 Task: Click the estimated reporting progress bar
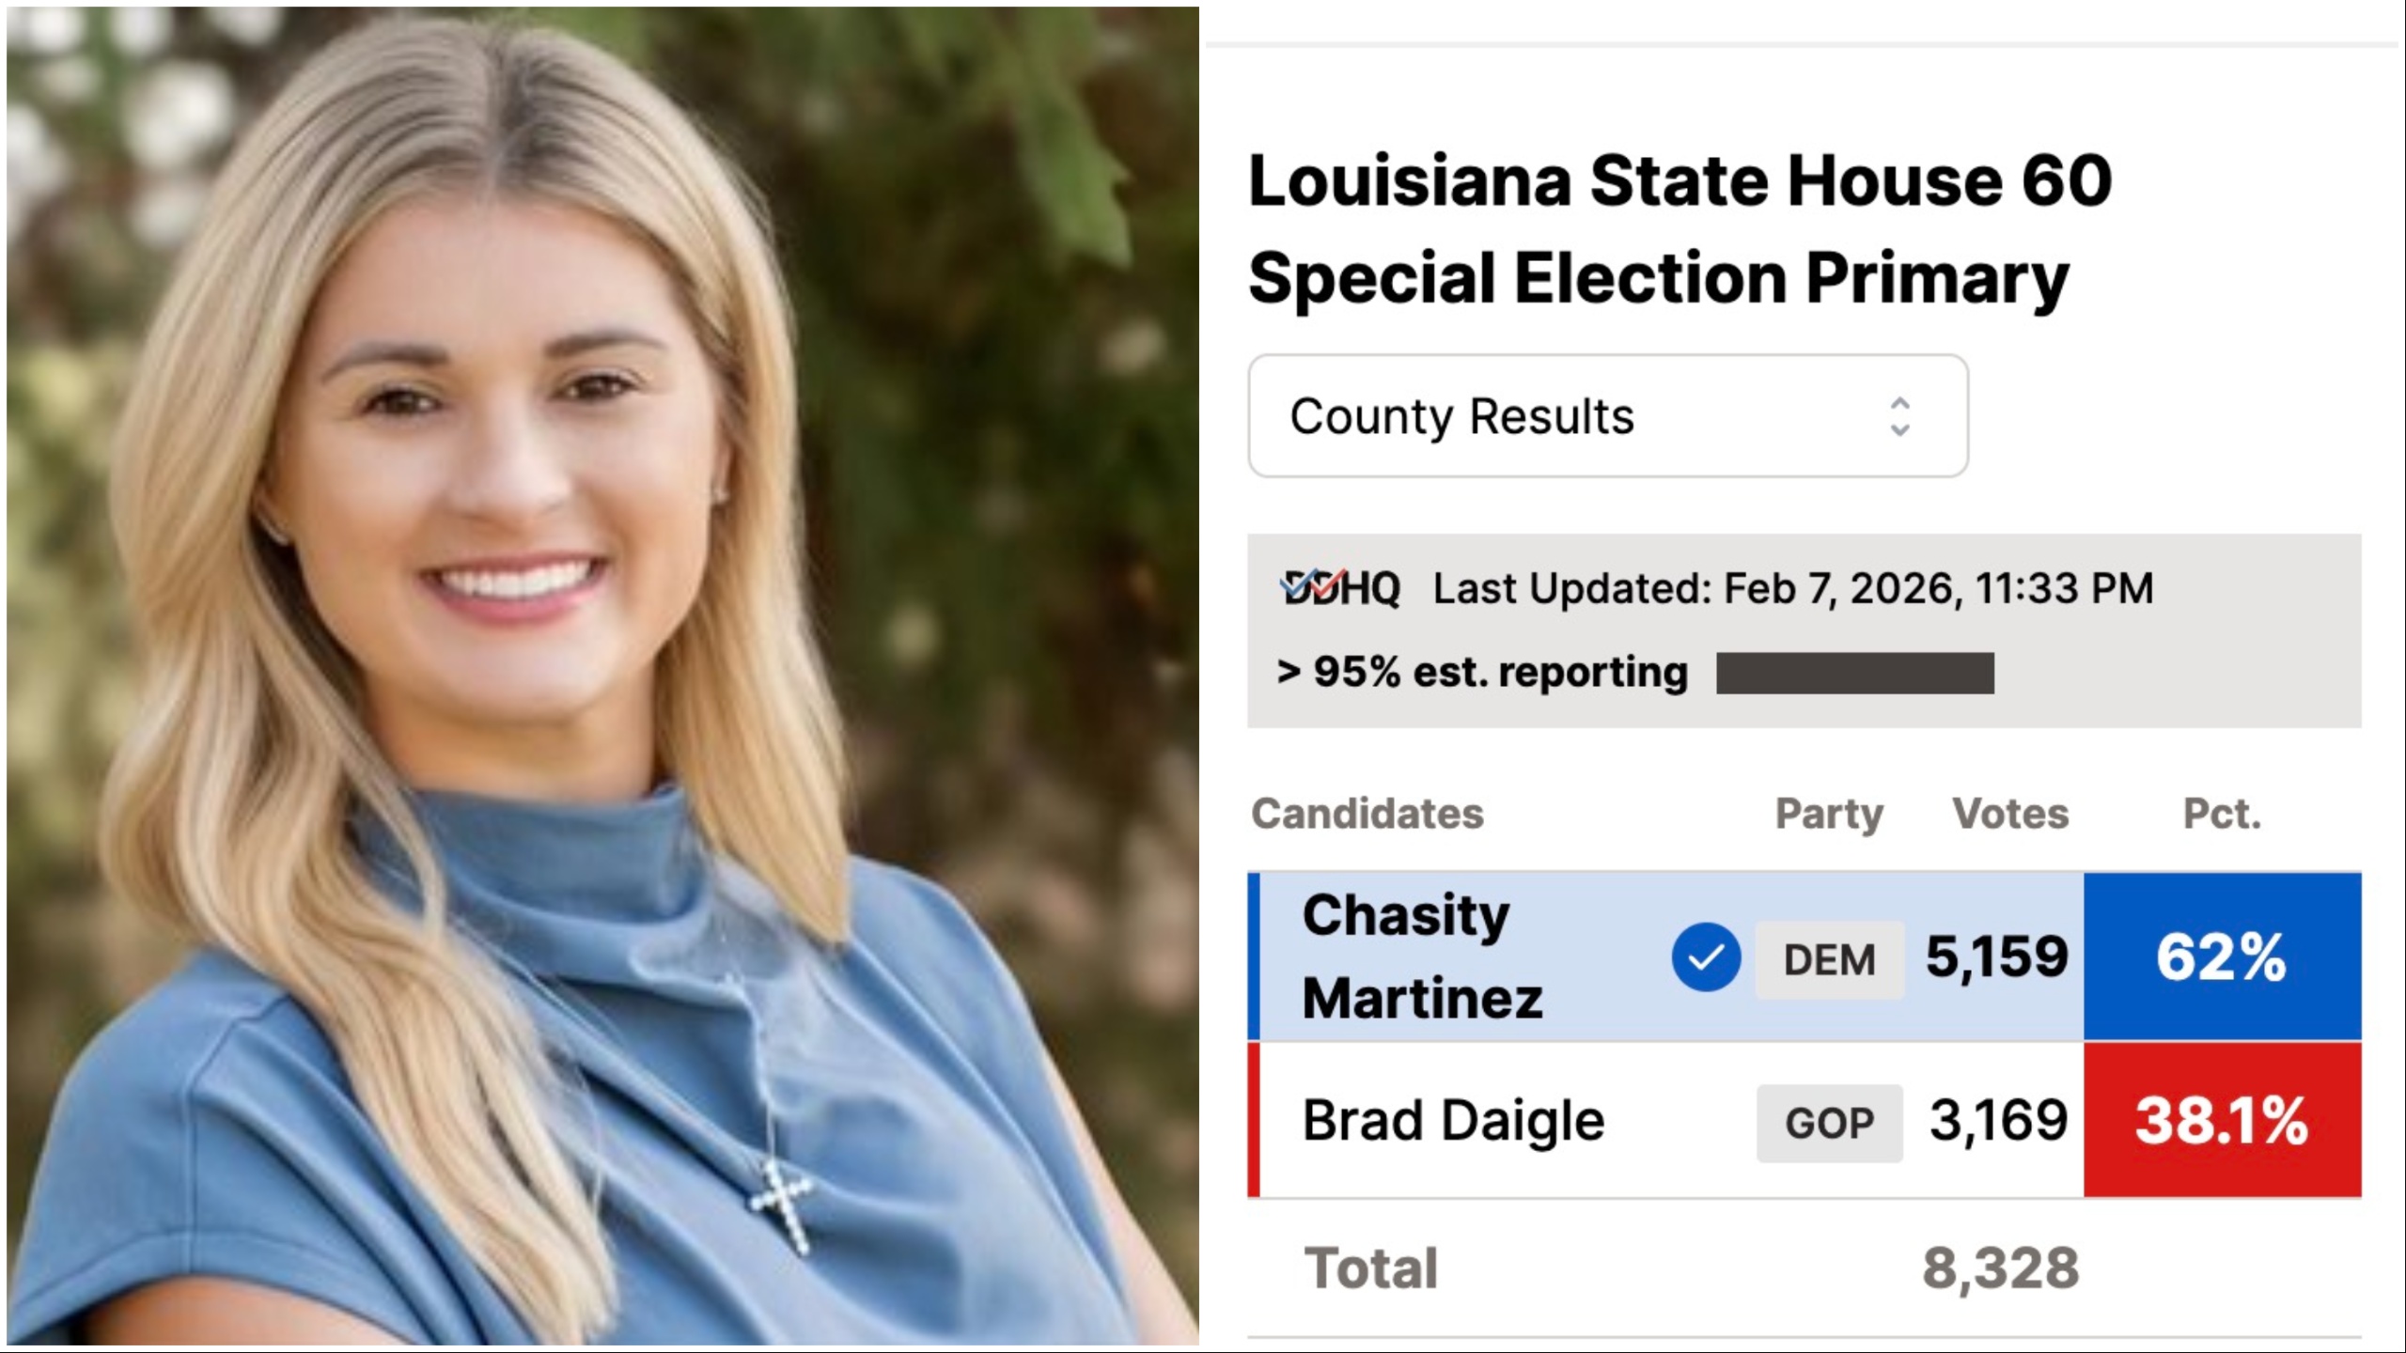click(x=1854, y=673)
